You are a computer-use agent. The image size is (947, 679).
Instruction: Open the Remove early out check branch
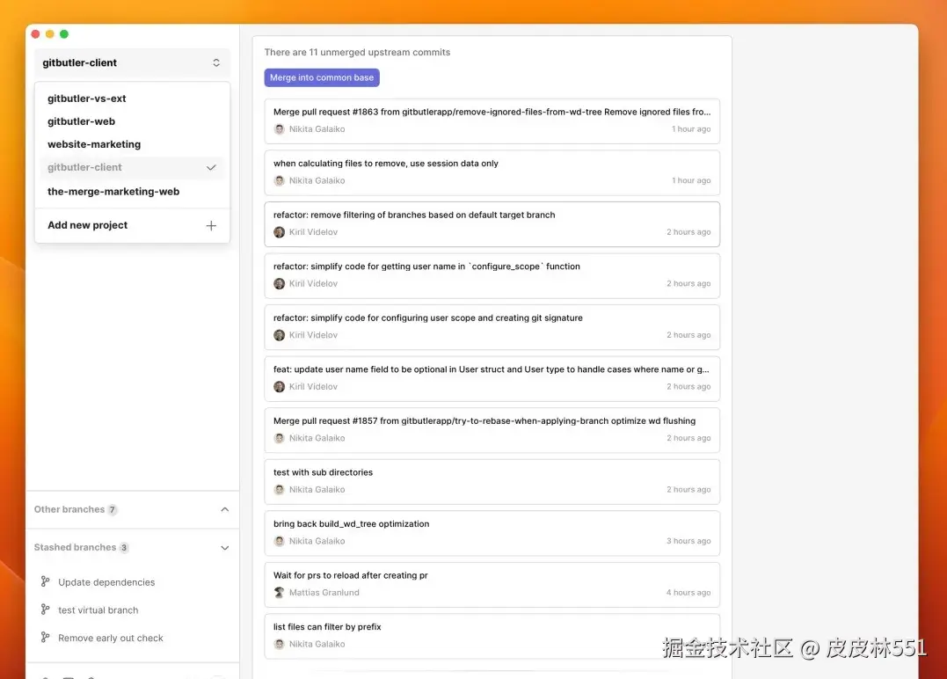point(111,638)
